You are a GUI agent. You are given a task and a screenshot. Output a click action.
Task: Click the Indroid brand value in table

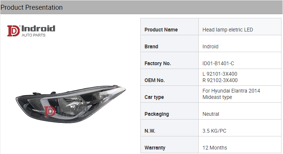[x=210, y=46]
